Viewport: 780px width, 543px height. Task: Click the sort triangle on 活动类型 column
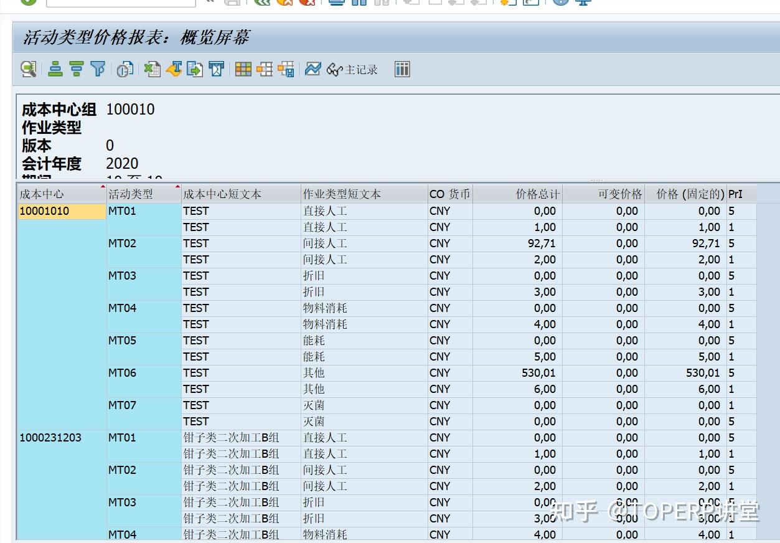[x=176, y=186]
